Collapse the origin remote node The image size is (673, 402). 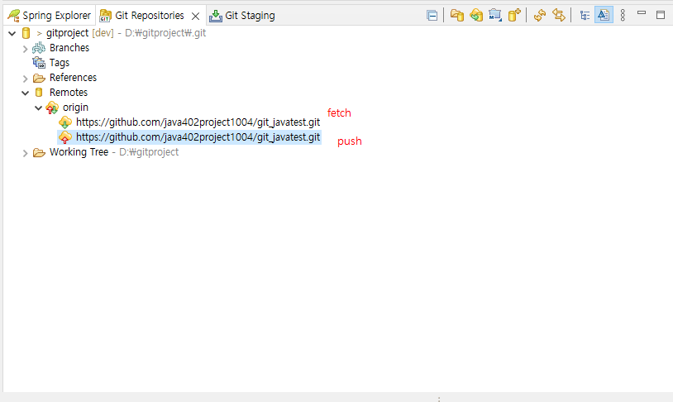[x=38, y=108]
